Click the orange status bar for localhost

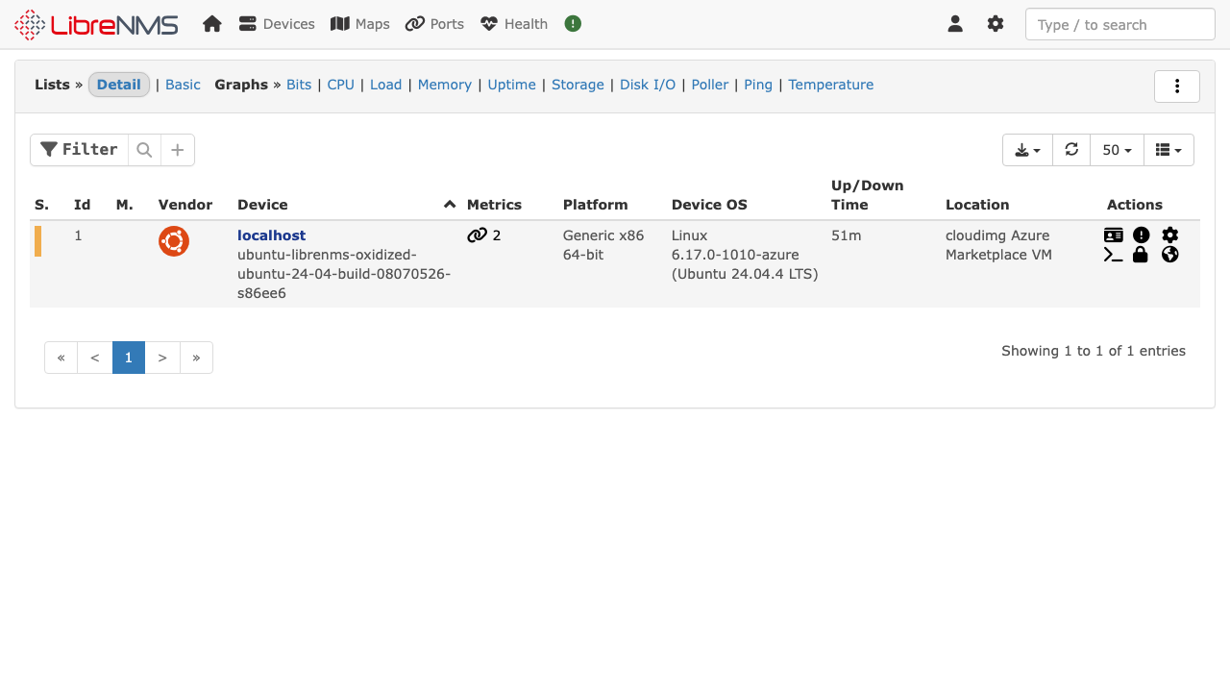point(38,241)
